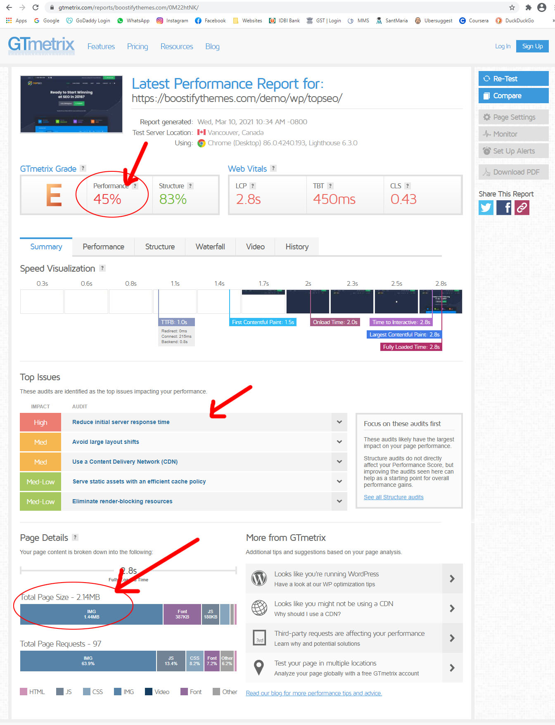The height and width of the screenshot is (725, 555).
Task: Open the Google bookmark
Action: 47,21
